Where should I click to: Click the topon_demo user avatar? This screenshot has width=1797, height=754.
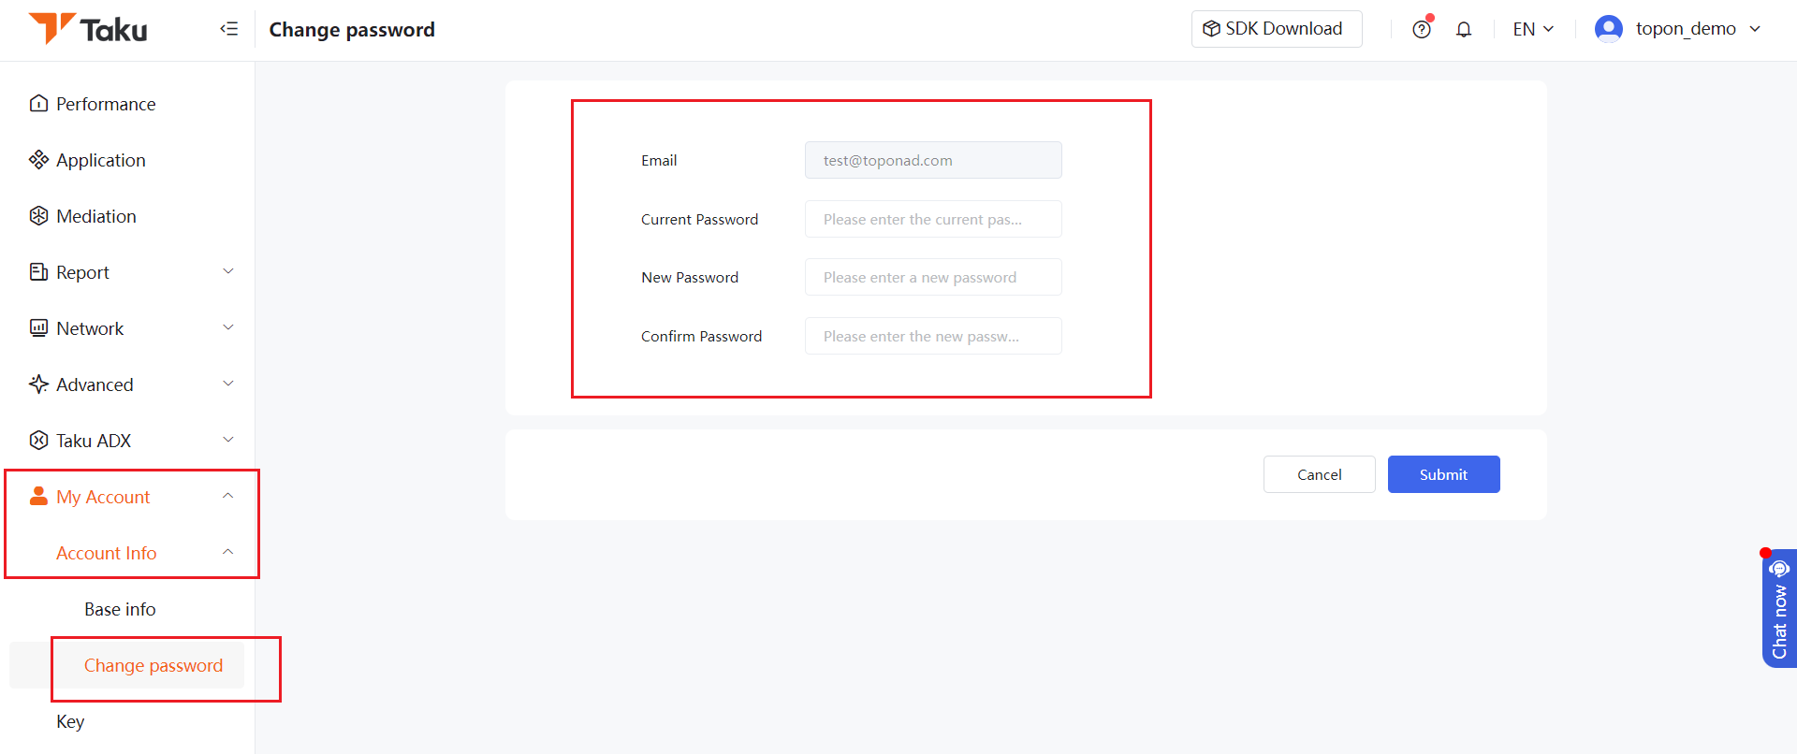[x=1608, y=29]
